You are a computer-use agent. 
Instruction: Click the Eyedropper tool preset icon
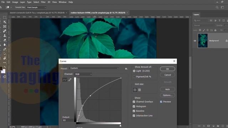(x=7, y=7)
